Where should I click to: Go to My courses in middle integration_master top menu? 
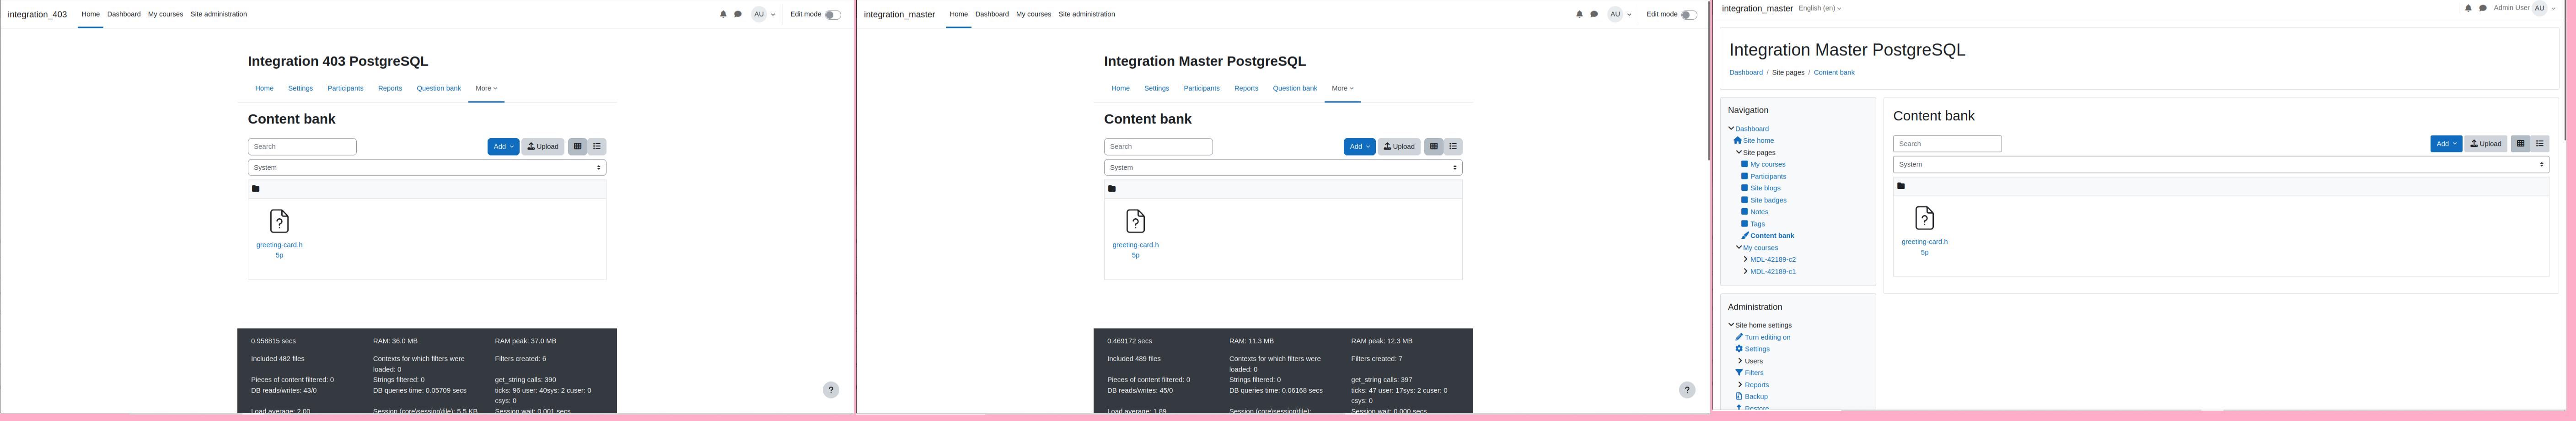[x=1033, y=14]
